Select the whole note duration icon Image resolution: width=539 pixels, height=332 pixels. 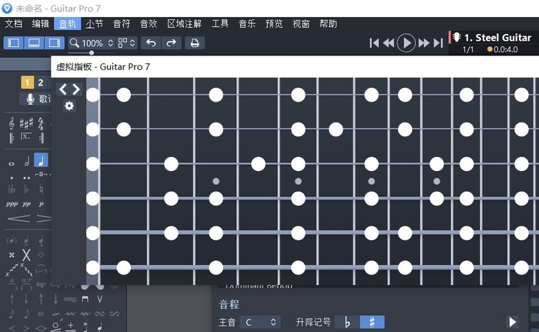(12, 163)
